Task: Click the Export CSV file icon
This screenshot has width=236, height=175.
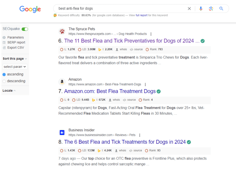Action: click(4, 48)
